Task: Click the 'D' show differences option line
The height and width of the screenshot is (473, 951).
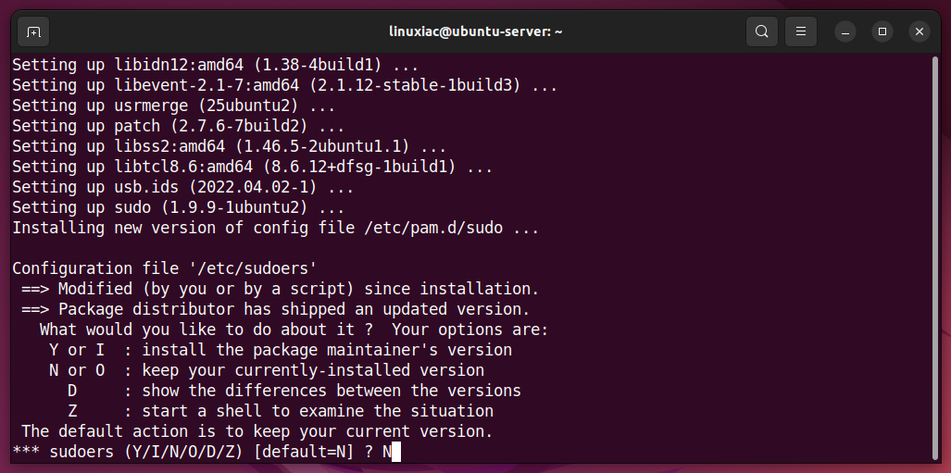Action: point(294,391)
